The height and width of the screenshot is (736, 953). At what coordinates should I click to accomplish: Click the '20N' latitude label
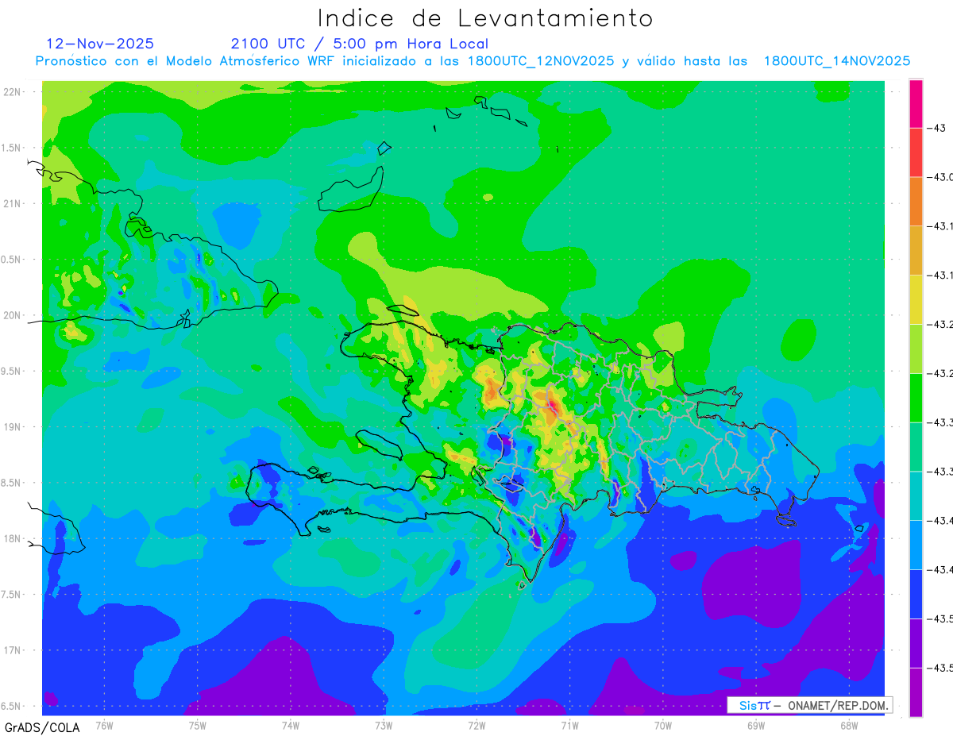(x=12, y=315)
